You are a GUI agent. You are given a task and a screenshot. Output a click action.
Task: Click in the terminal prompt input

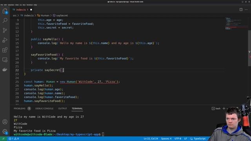coord(103,134)
